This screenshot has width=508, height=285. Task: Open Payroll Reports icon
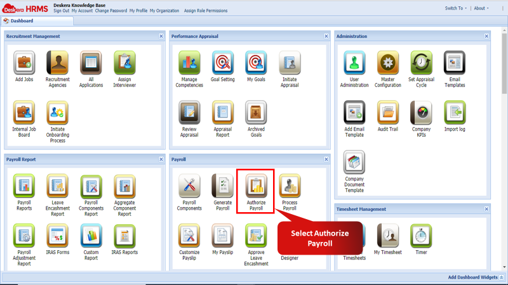pyautogui.click(x=24, y=186)
